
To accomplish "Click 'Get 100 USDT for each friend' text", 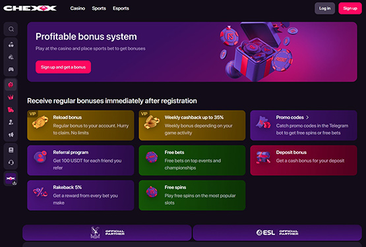I will [87, 161].
